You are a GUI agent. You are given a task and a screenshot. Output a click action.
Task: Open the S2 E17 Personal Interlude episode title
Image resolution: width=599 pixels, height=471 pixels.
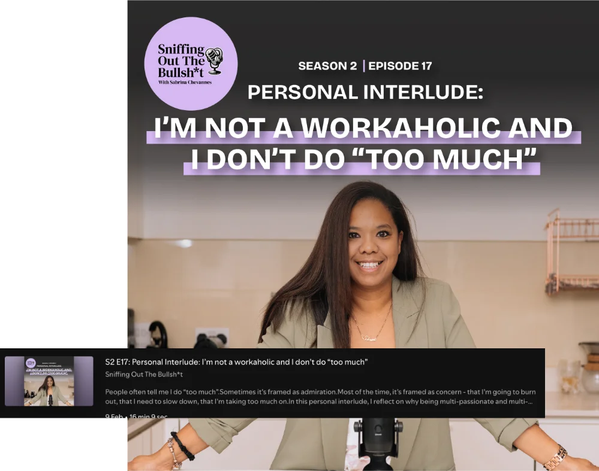(x=236, y=362)
